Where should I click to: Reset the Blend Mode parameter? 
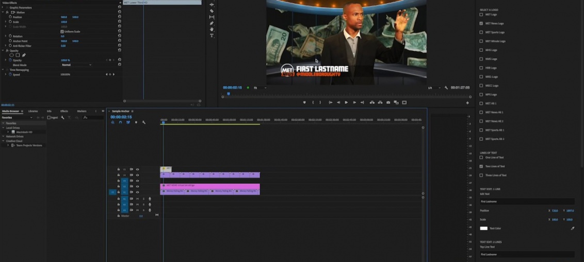119,65
